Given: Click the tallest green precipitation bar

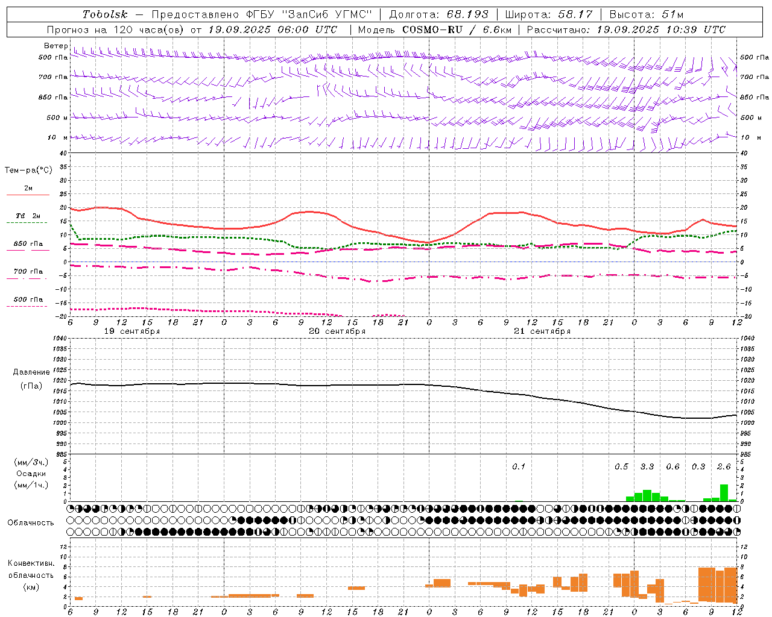Looking at the screenshot, I should click(724, 493).
